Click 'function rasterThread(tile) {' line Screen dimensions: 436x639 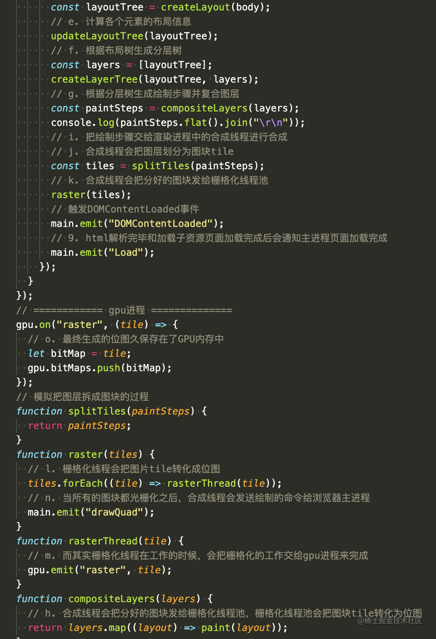(100, 541)
